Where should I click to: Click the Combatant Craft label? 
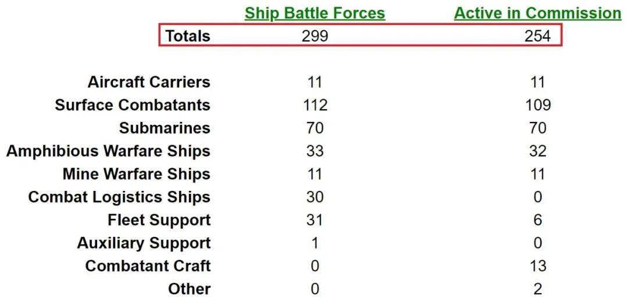pos(148,266)
